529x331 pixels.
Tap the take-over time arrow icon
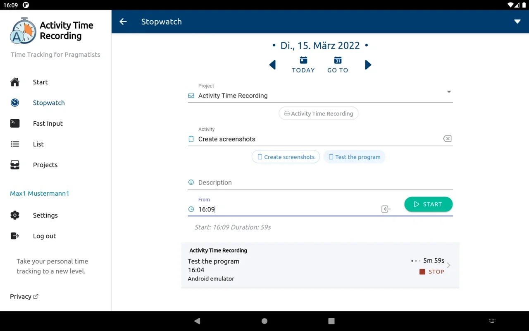click(x=386, y=209)
